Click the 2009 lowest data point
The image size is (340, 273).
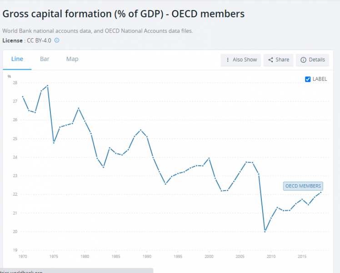click(x=265, y=231)
